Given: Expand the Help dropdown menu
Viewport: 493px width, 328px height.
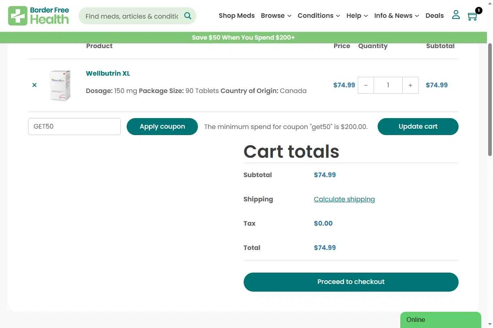Looking at the screenshot, I should (357, 16).
